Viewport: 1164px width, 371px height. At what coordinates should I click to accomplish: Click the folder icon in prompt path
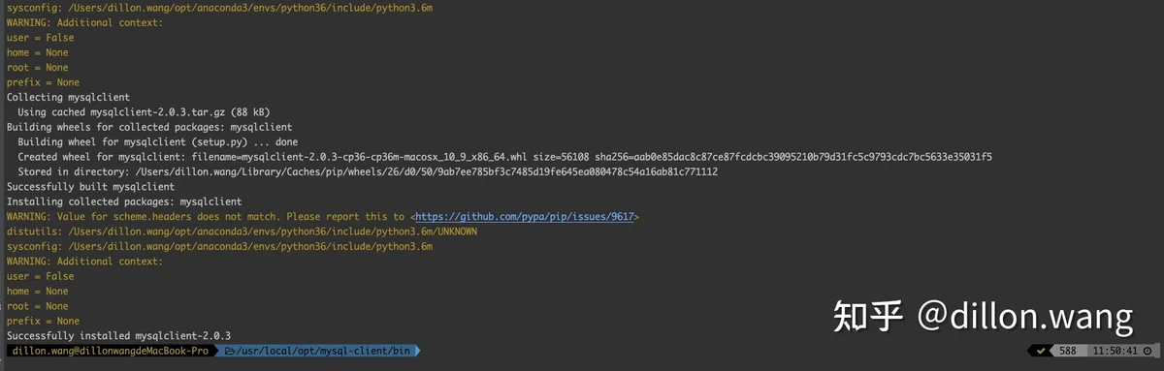click(x=231, y=351)
